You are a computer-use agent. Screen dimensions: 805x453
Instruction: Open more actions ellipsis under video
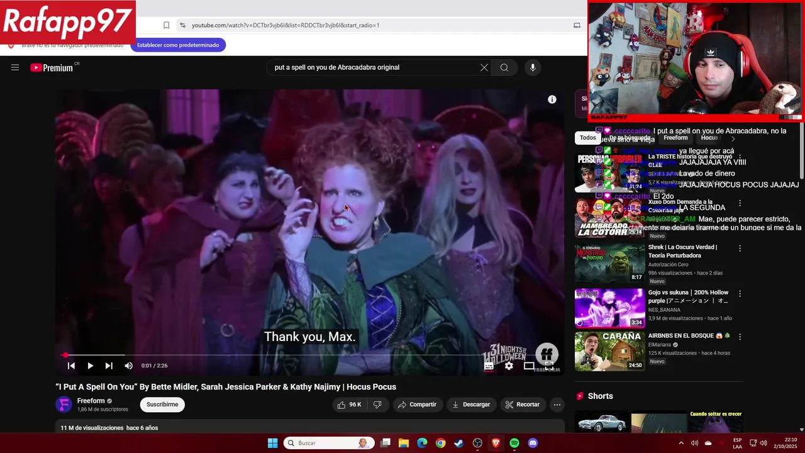(x=557, y=405)
